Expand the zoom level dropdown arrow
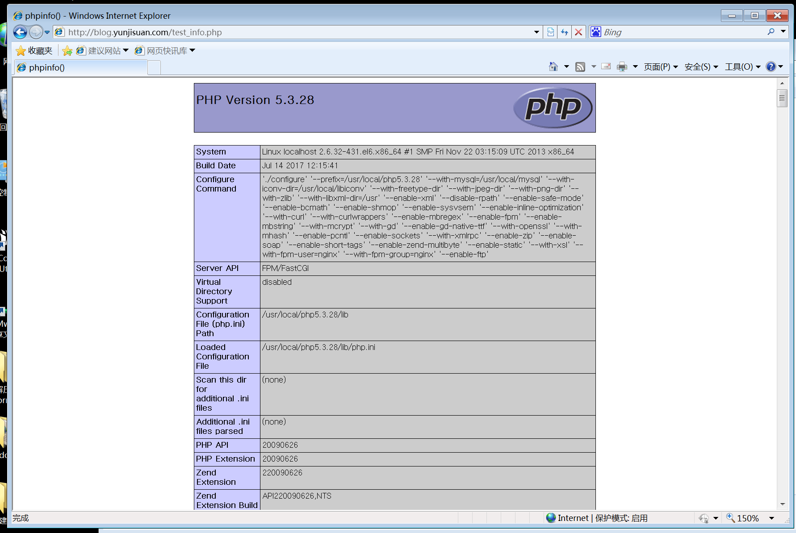 771,518
